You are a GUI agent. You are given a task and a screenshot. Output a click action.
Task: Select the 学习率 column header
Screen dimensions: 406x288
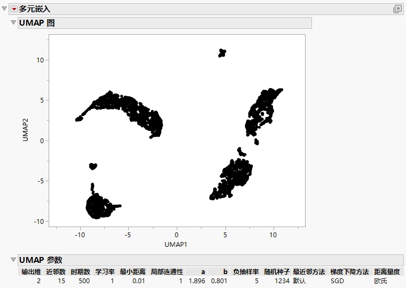pos(105,271)
